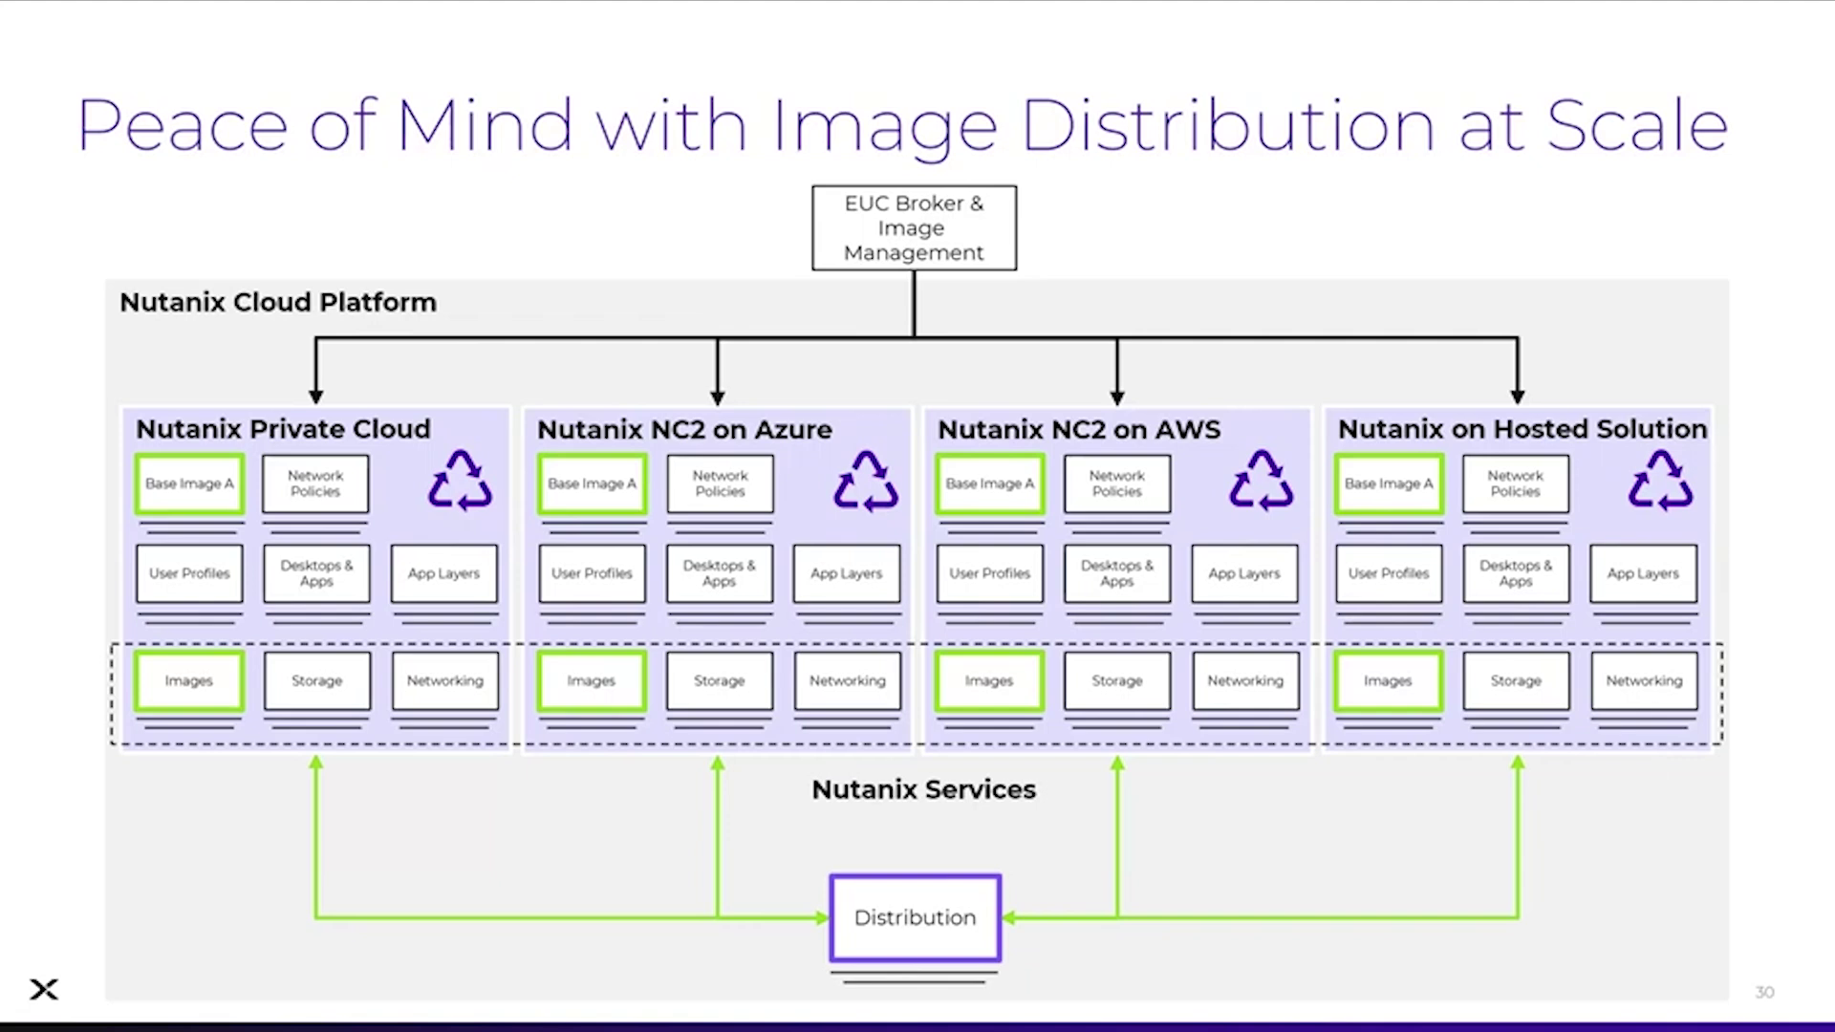Viewport: 1835px width, 1032px height.
Task: Select Images box in Hosted Solution
Action: pyautogui.click(x=1389, y=681)
